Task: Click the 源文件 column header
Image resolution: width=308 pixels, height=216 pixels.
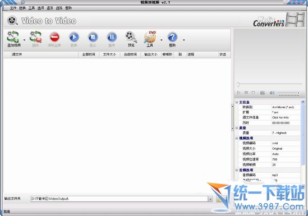Action: click(44, 54)
